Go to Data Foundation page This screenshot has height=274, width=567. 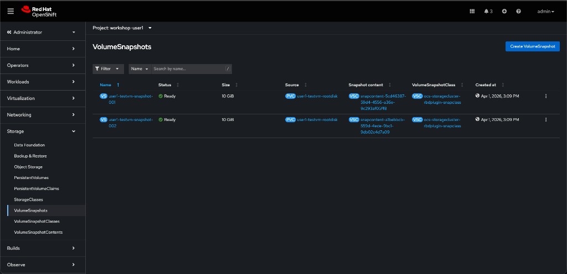29,145
